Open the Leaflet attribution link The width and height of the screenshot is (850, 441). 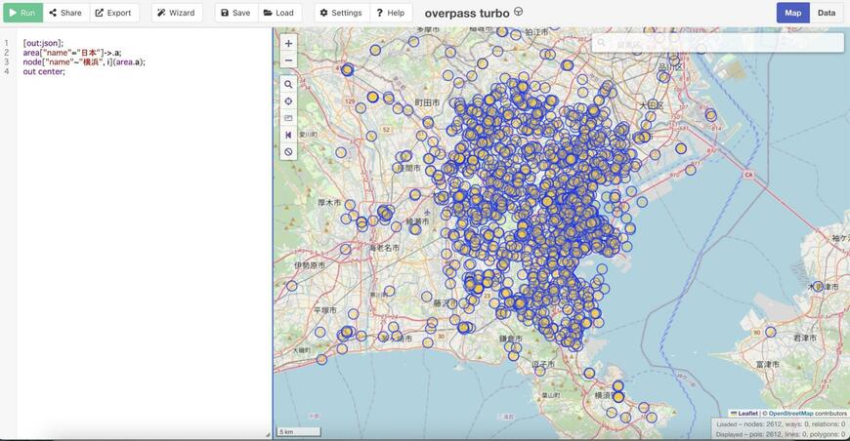pos(747,414)
